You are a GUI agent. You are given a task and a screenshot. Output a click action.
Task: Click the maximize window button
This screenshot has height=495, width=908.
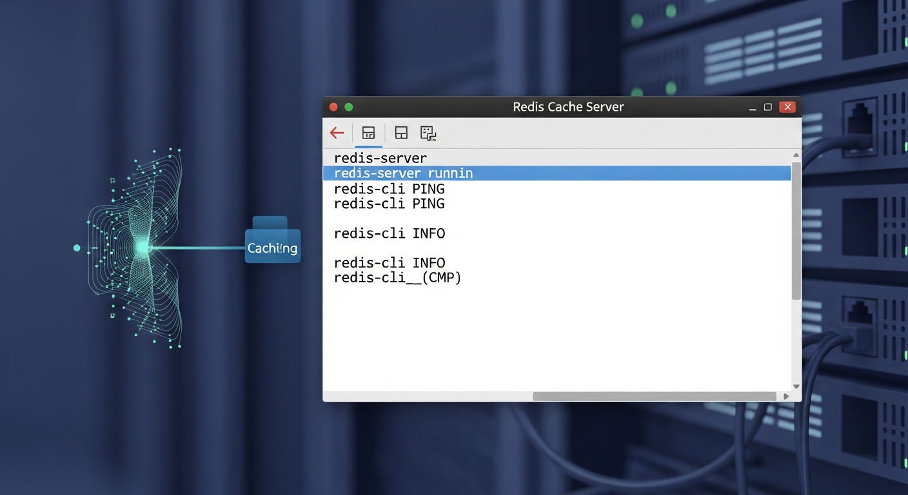coord(767,107)
